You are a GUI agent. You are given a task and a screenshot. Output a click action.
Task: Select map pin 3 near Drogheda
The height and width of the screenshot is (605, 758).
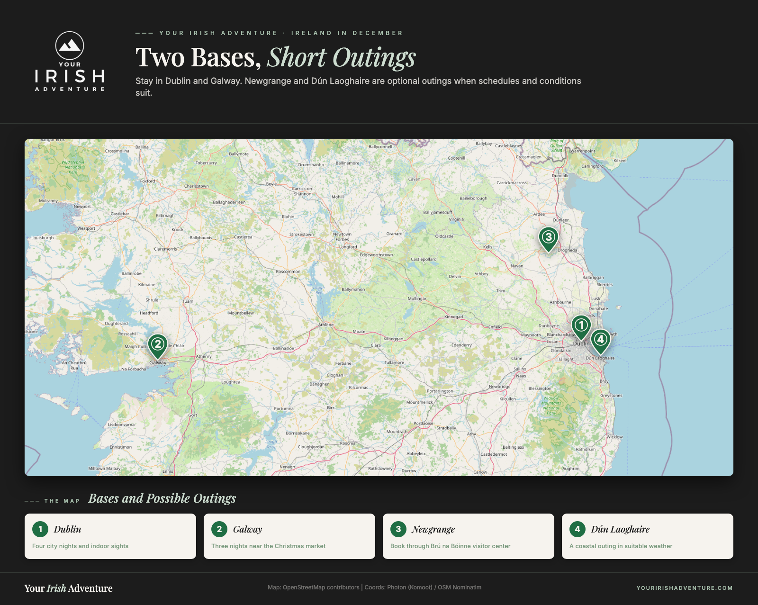[x=548, y=239]
